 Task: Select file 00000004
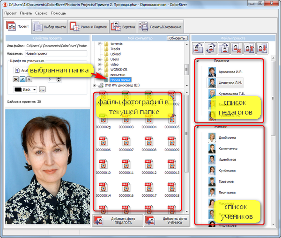149,122
